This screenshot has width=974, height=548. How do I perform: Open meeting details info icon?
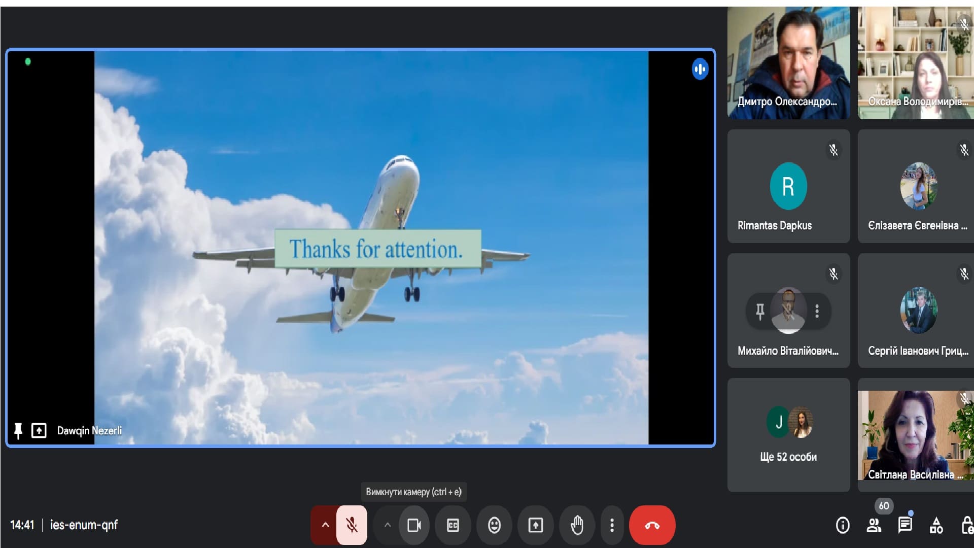(x=843, y=525)
